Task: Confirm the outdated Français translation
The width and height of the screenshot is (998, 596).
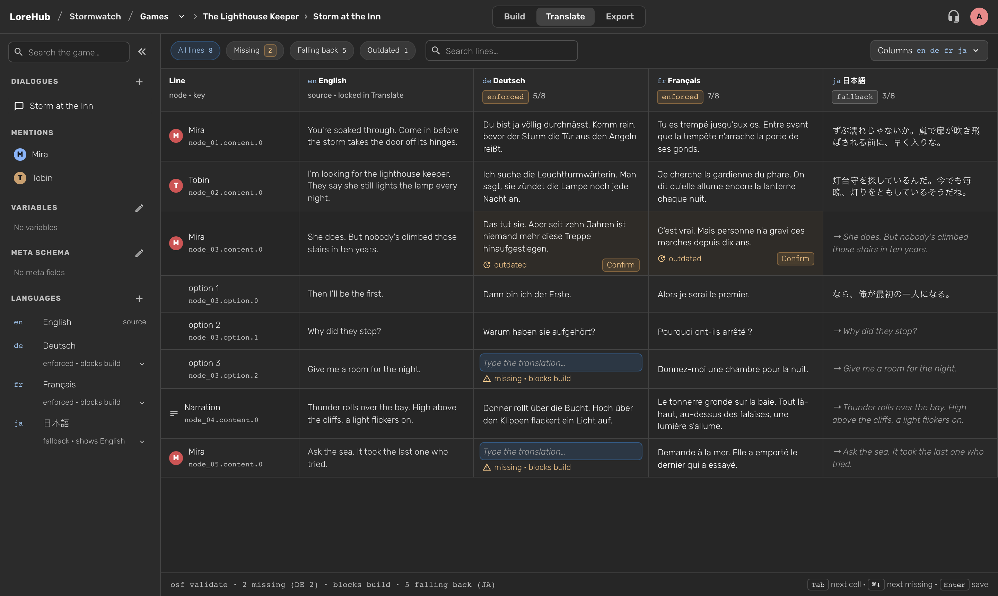Action: (795, 258)
